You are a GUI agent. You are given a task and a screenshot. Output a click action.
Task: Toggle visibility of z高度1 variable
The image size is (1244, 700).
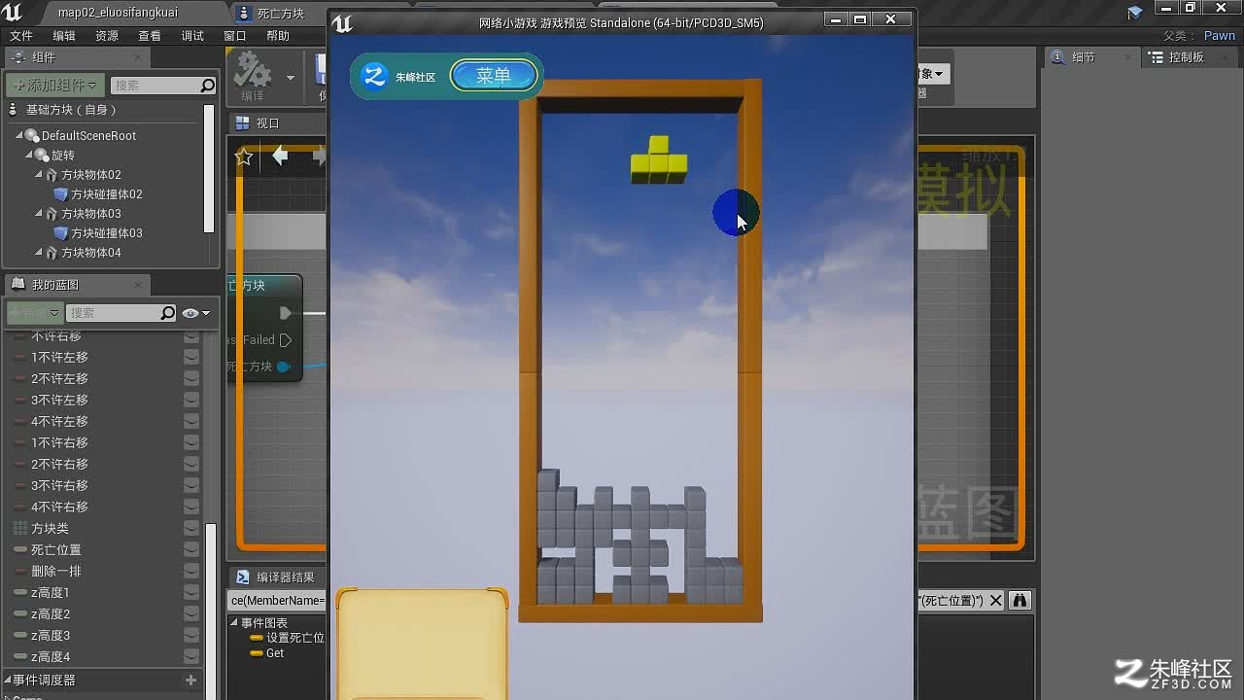[x=191, y=593]
